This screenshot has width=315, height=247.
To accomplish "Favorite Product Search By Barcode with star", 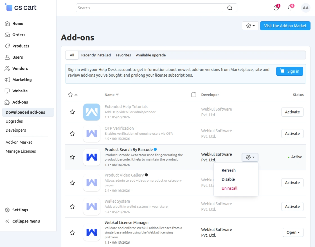I will (72, 157).
